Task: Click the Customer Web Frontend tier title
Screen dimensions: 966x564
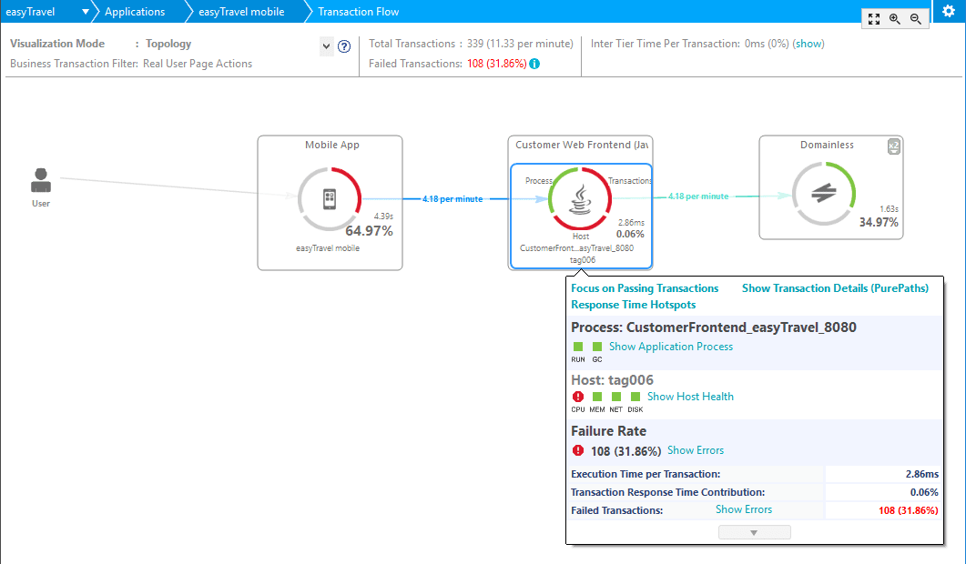Action: (x=582, y=145)
